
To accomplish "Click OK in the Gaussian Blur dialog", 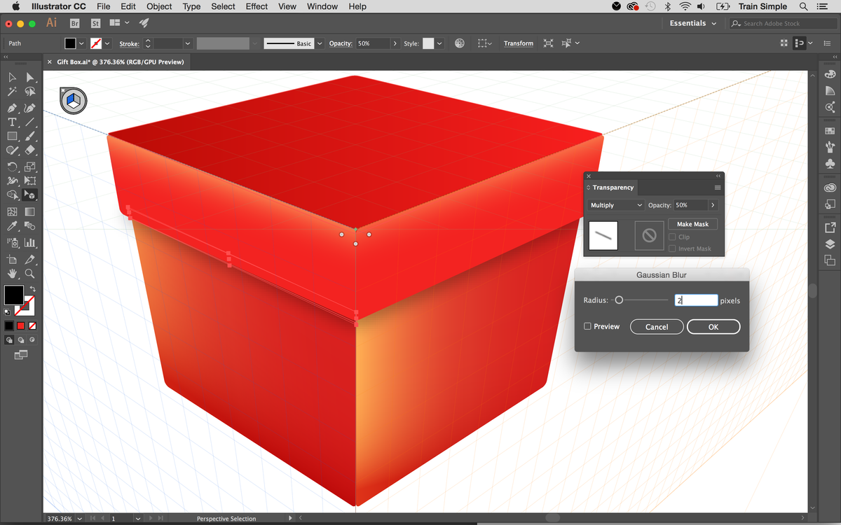I will click(x=713, y=326).
